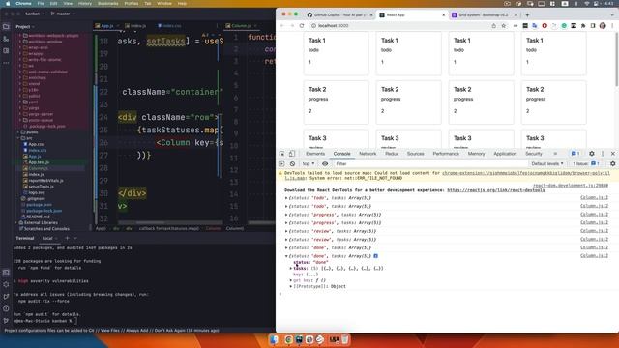619x348 pixels.
Task: Clear the console with the ban icon
Action: pyautogui.click(x=292, y=163)
